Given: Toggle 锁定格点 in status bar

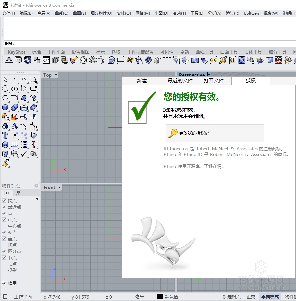Looking at the screenshot, I should coord(232,297).
